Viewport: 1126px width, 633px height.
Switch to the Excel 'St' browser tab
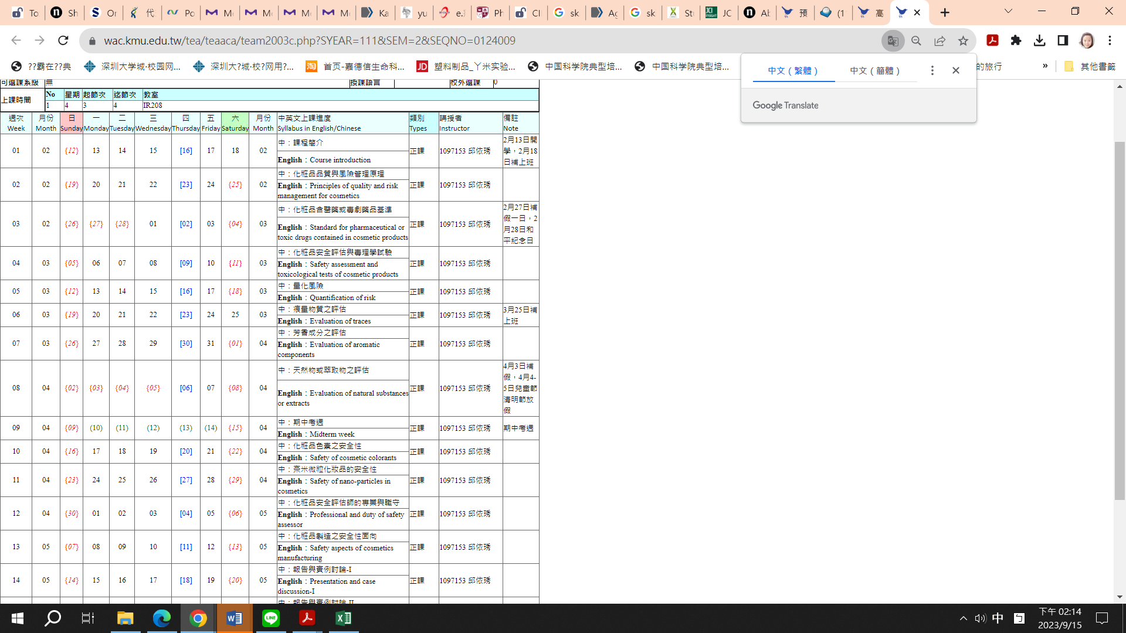681,12
